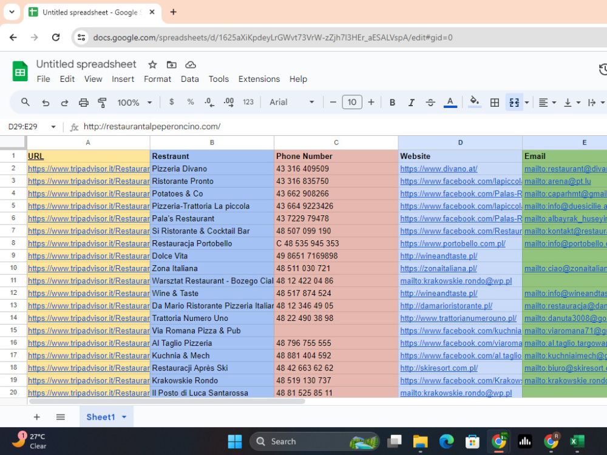Undo the last action
The height and width of the screenshot is (455, 607).
coord(46,103)
